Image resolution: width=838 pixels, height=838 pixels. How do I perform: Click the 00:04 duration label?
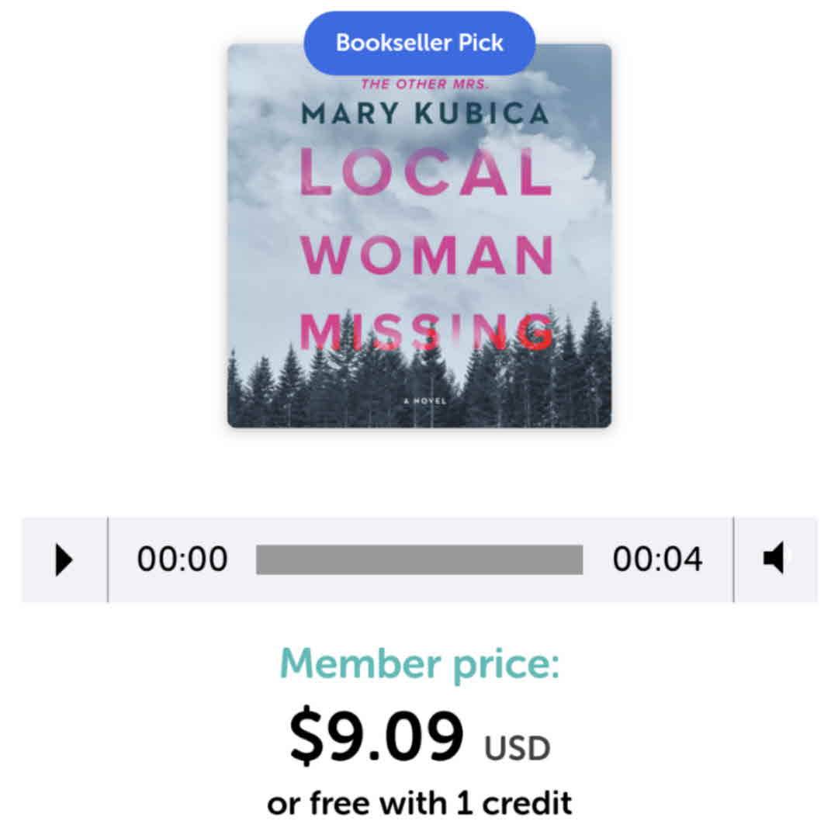(x=657, y=559)
